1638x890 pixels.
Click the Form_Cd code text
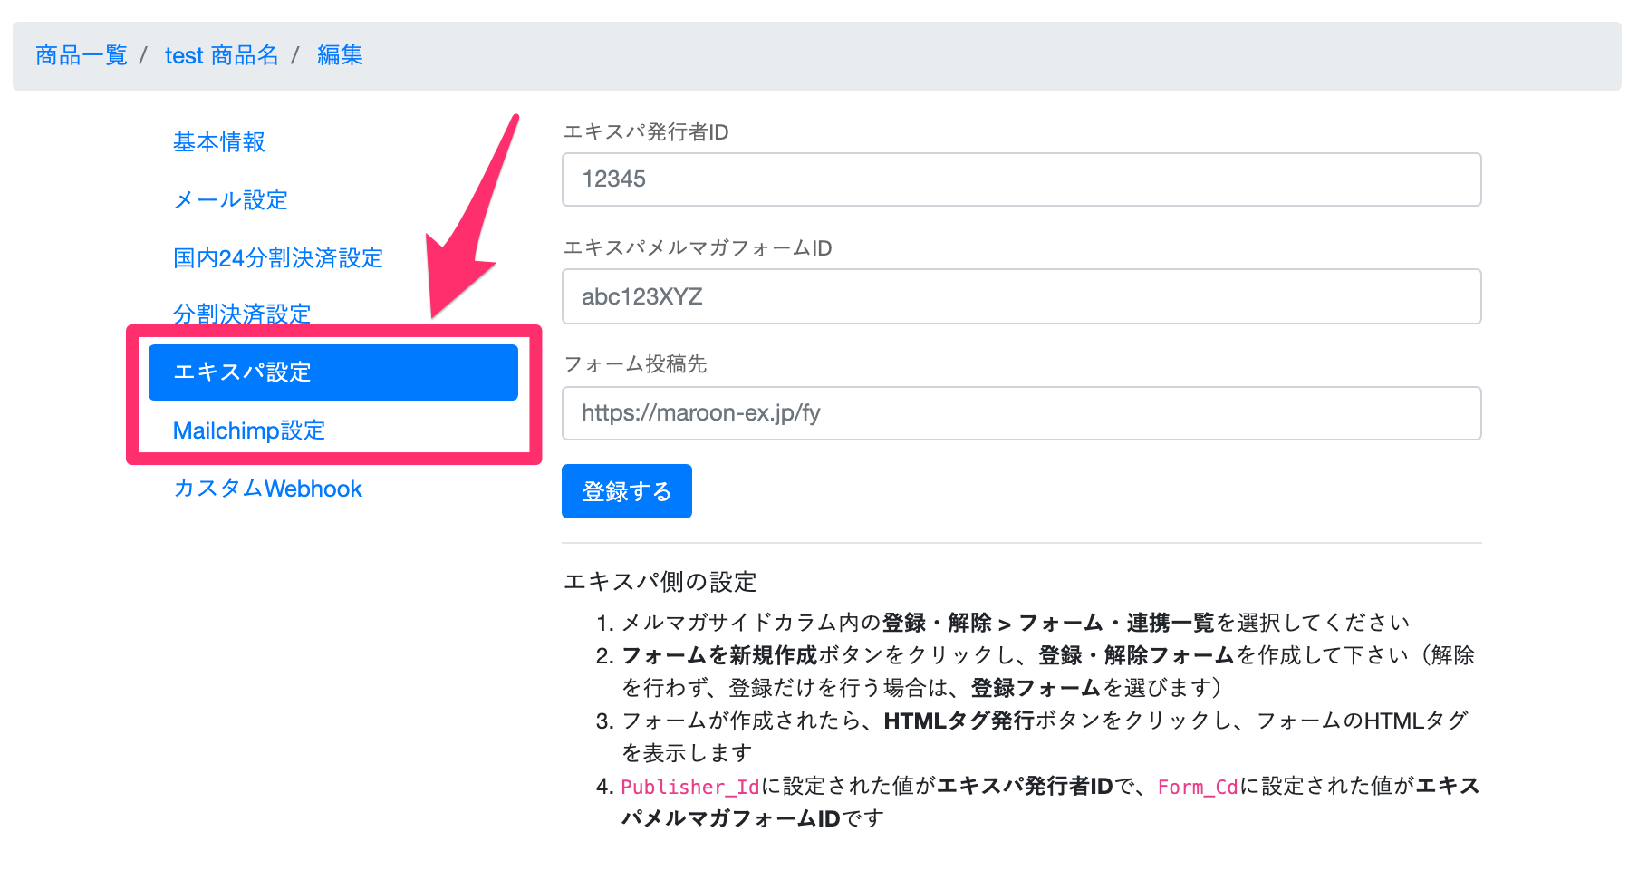(1198, 787)
